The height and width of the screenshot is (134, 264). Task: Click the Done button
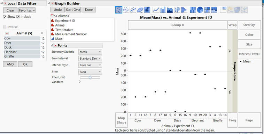coord(89,10)
